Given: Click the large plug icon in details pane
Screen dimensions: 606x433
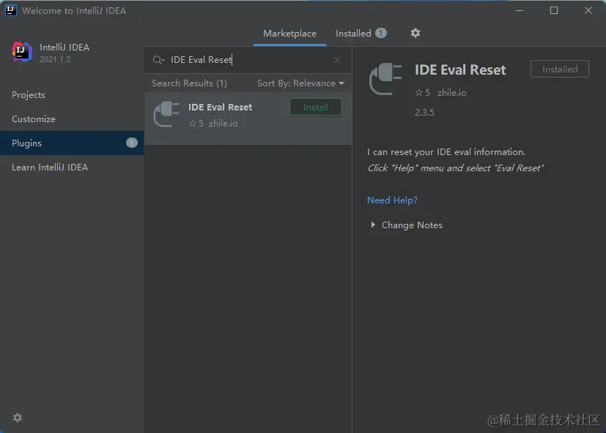Looking at the screenshot, I should tap(385, 79).
